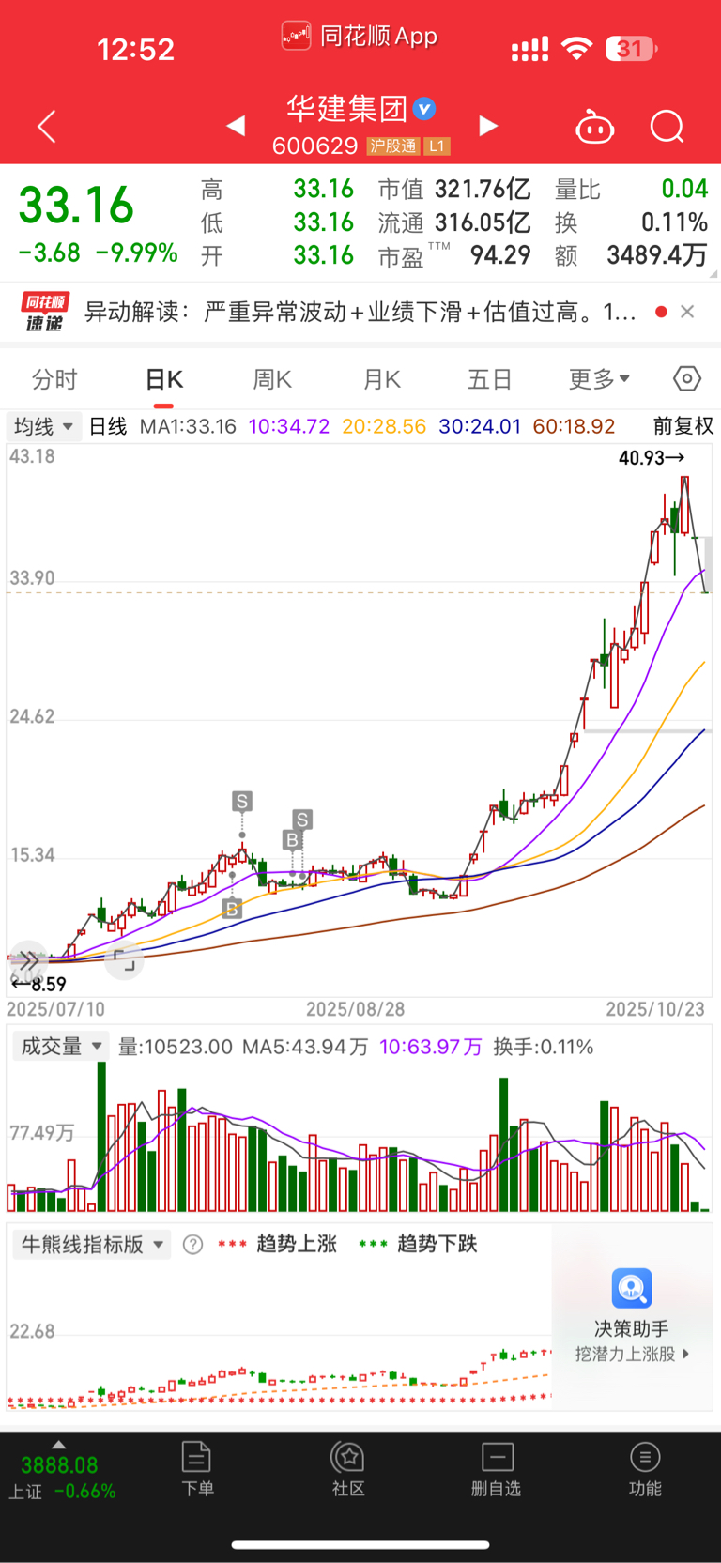Screen dimensions: 721x1563
Task: Tap the 沪股通 tag
Action: 392,146
